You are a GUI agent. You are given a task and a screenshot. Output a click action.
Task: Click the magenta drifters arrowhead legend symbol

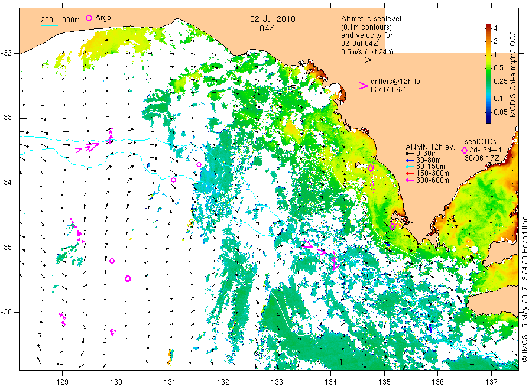tap(364, 86)
